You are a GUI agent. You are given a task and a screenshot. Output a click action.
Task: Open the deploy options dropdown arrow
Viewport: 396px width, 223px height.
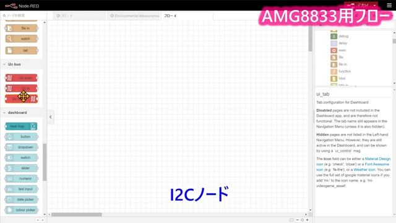pos(375,6)
